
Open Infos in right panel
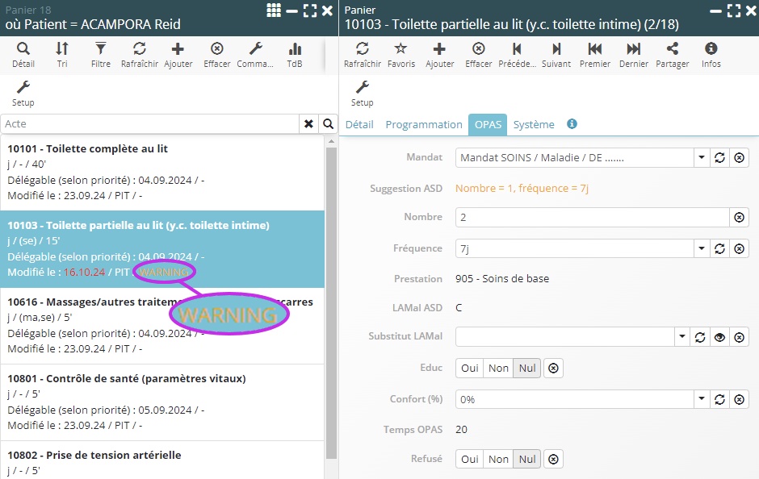(711, 54)
